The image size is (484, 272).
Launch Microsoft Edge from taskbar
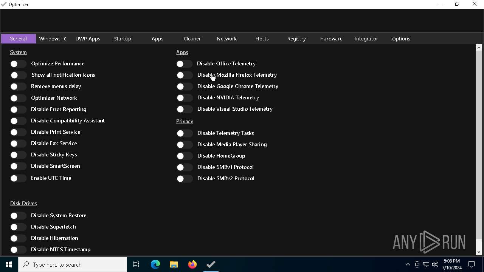click(155, 264)
